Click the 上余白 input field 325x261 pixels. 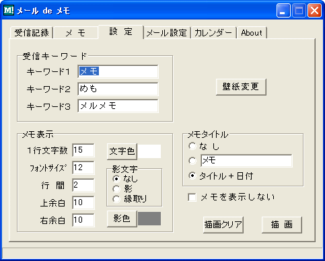pos(83,202)
